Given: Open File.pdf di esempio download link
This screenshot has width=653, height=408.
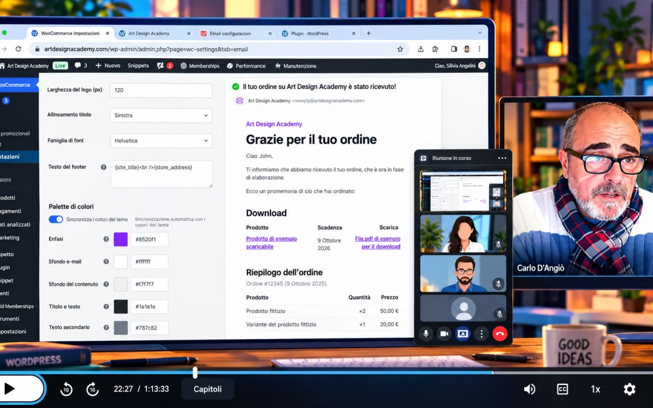Looking at the screenshot, I should (378, 243).
